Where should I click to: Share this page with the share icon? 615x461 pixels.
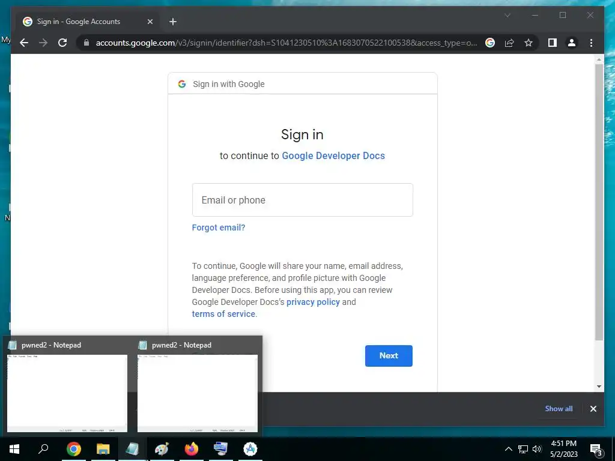(x=509, y=43)
